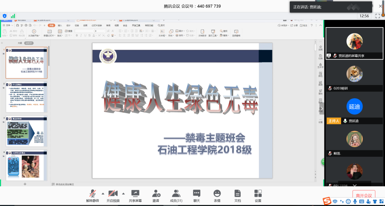Open the 成员(31) members list

tap(176, 196)
